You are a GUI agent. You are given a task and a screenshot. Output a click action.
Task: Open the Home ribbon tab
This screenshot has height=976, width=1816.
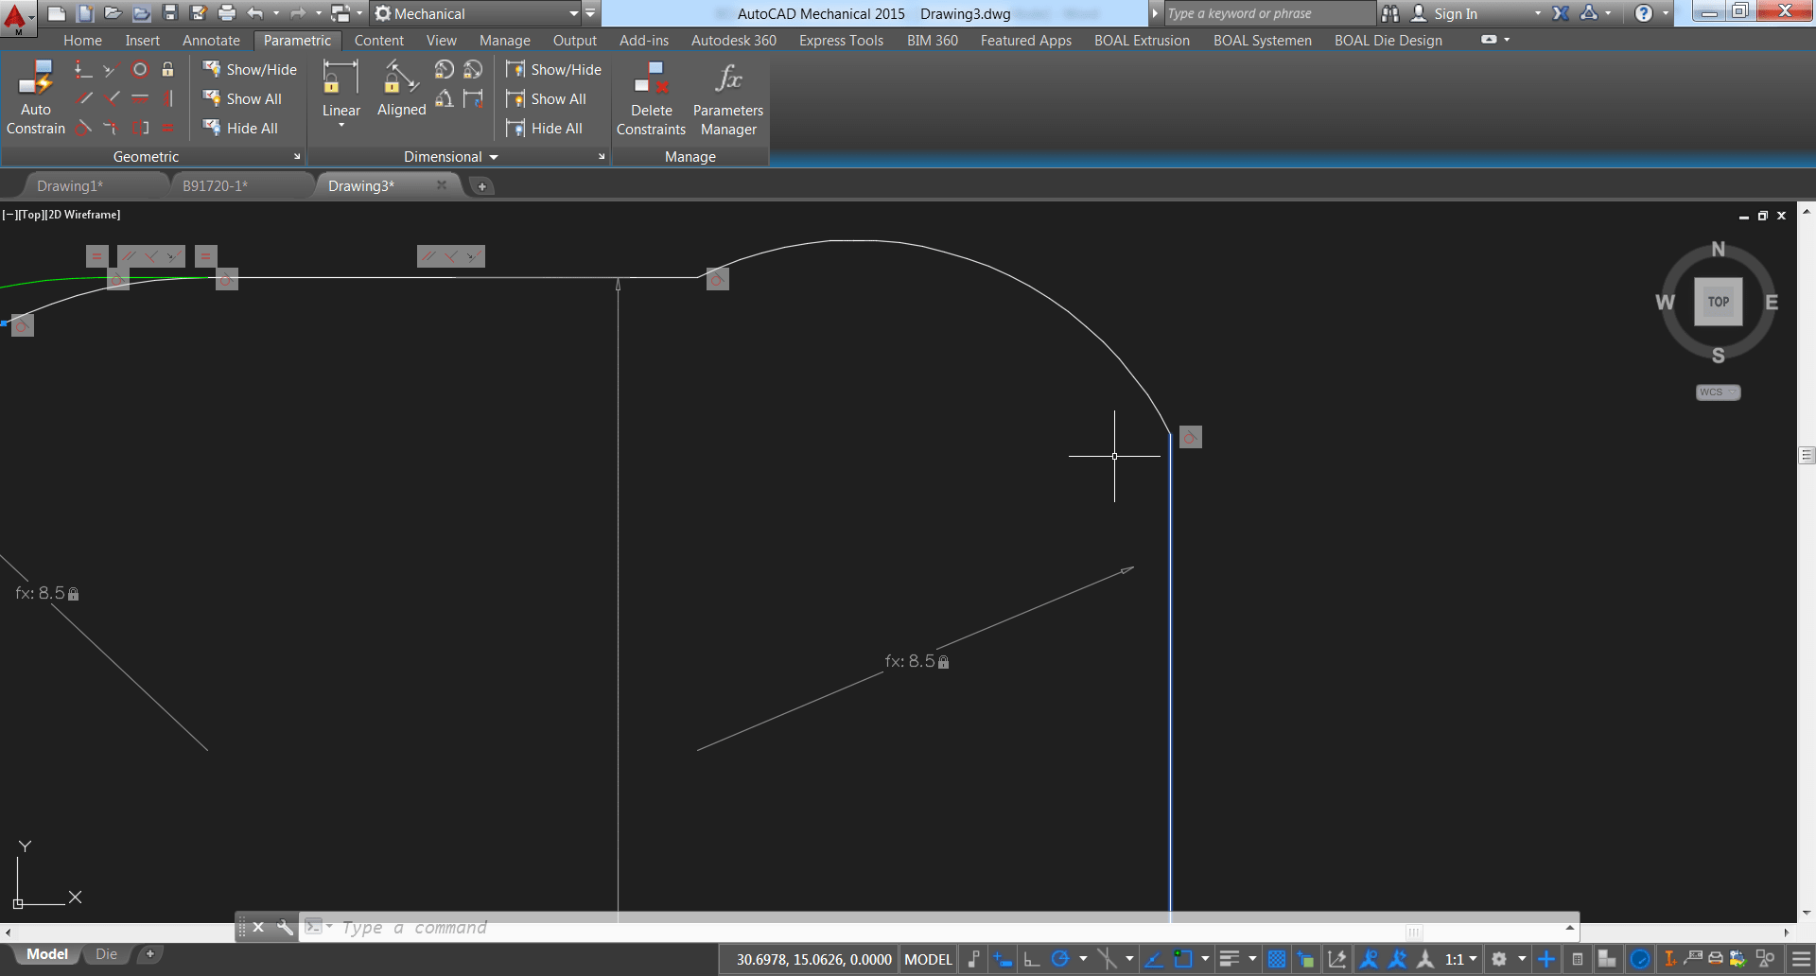tap(82, 41)
